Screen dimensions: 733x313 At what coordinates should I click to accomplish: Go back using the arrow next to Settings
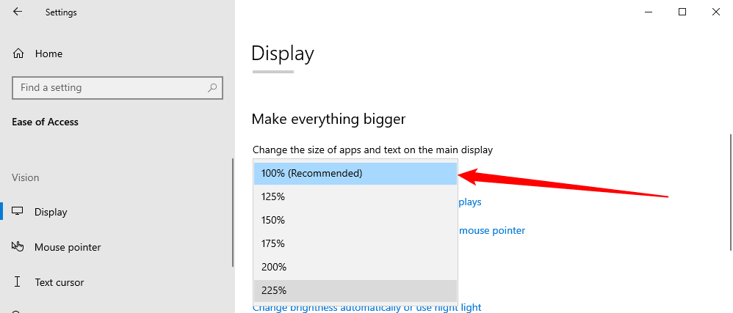pos(18,12)
